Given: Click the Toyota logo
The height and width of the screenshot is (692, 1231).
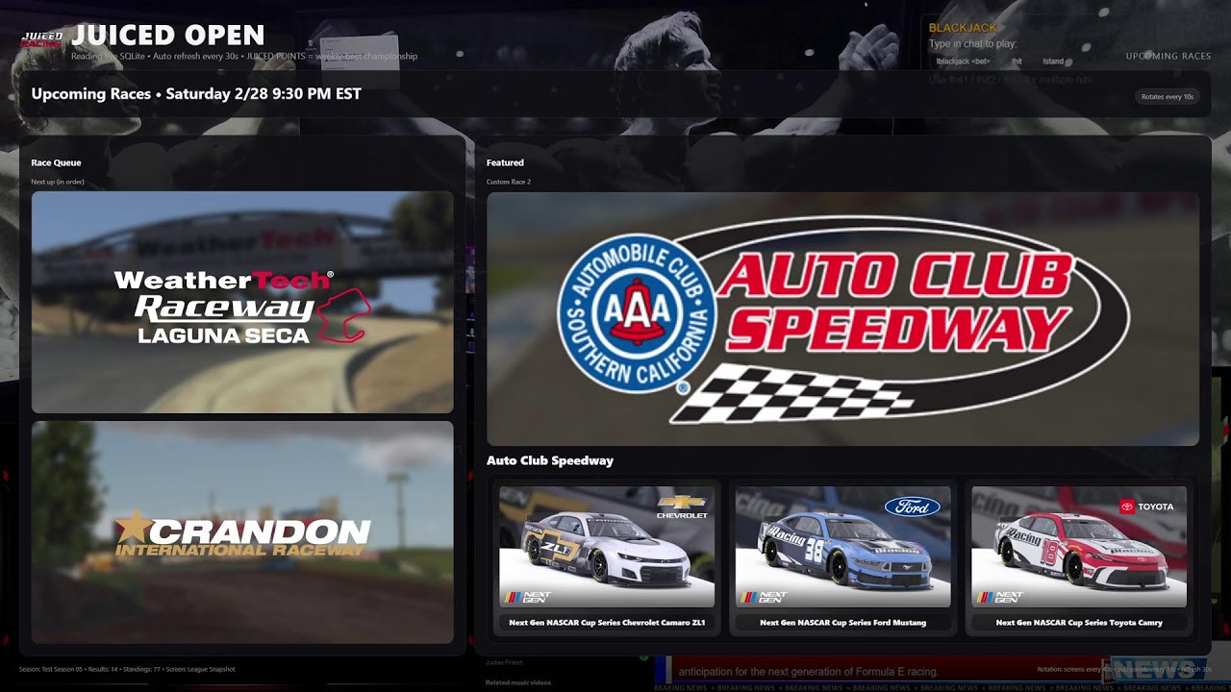Looking at the screenshot, I should [1146, 507].
